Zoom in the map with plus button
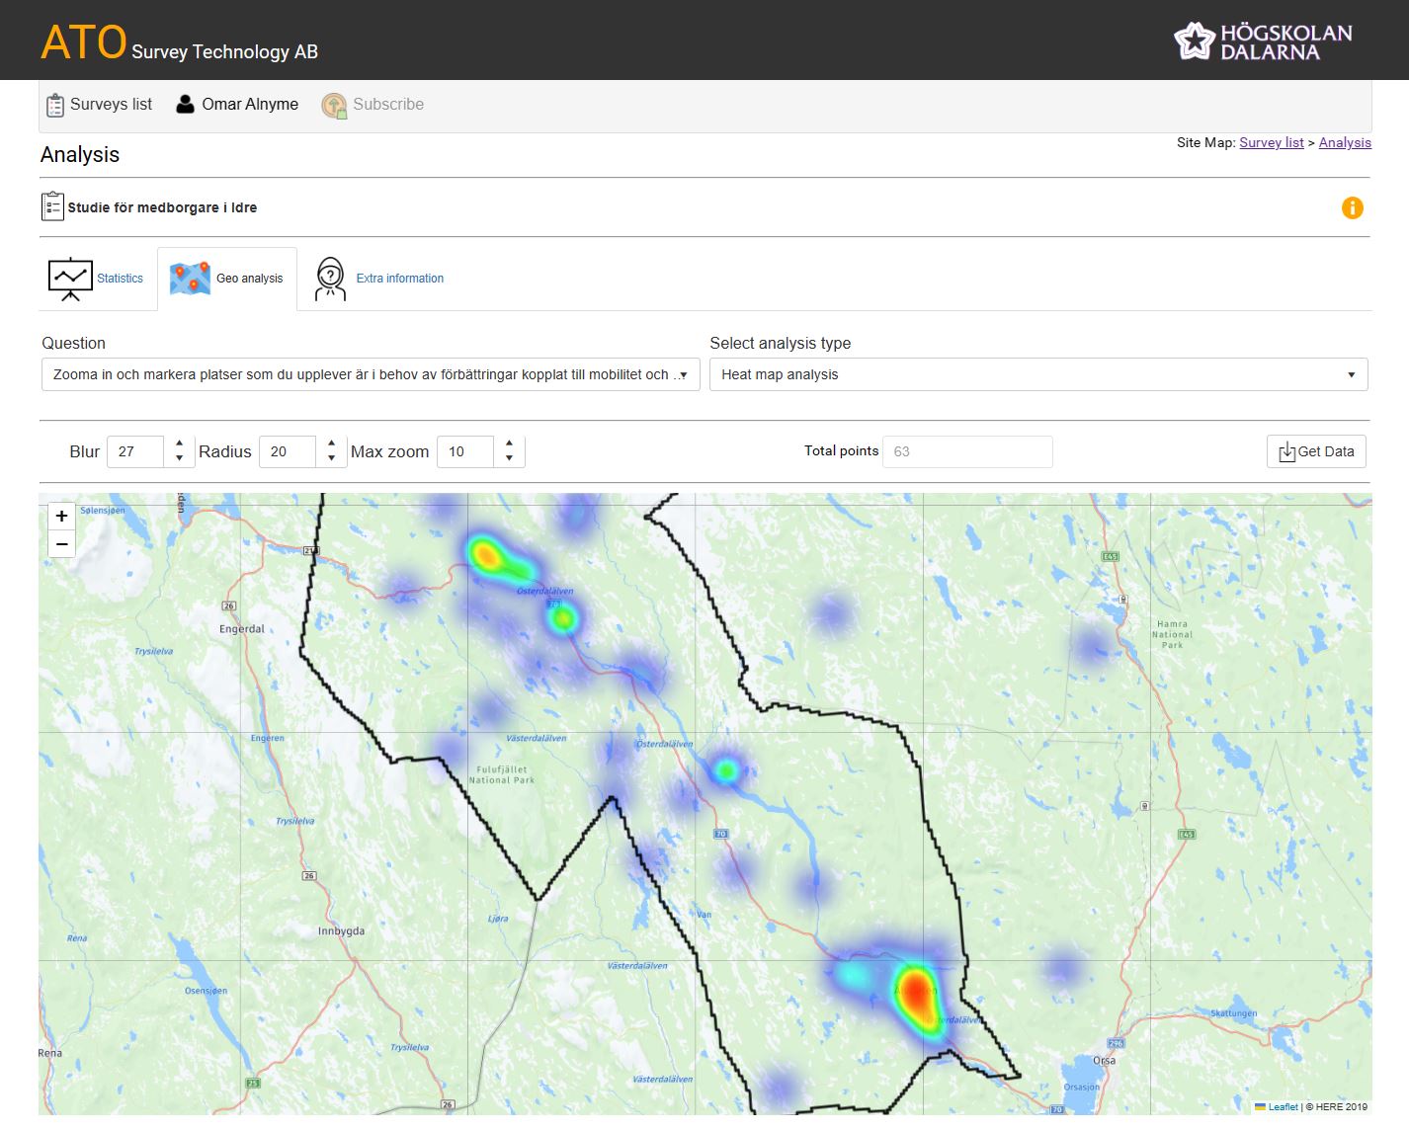 coord(62,516)
